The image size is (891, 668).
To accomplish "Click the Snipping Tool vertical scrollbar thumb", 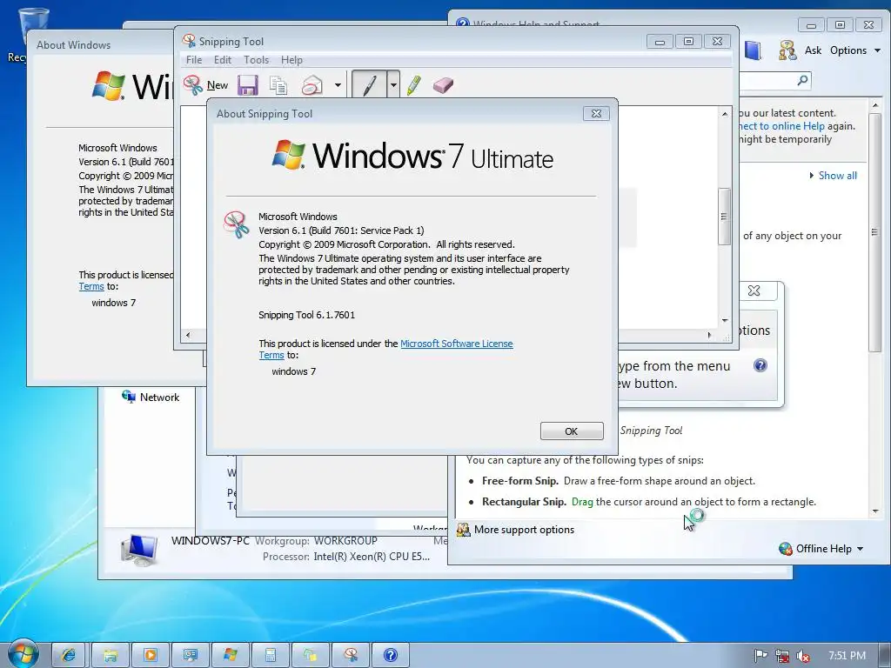I will pyautogui.click(x=725, y=217).
